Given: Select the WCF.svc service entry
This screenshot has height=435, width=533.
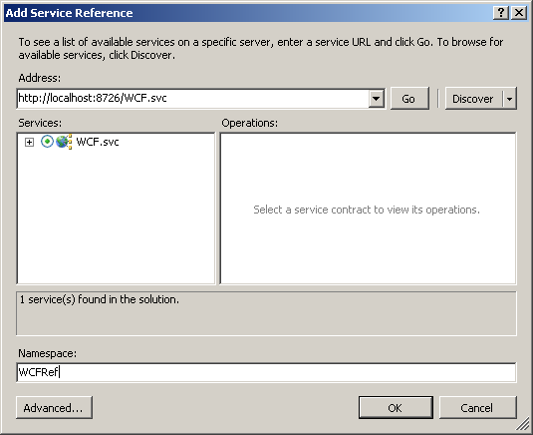Looking at the screenshot, I should tap(98, 142).
